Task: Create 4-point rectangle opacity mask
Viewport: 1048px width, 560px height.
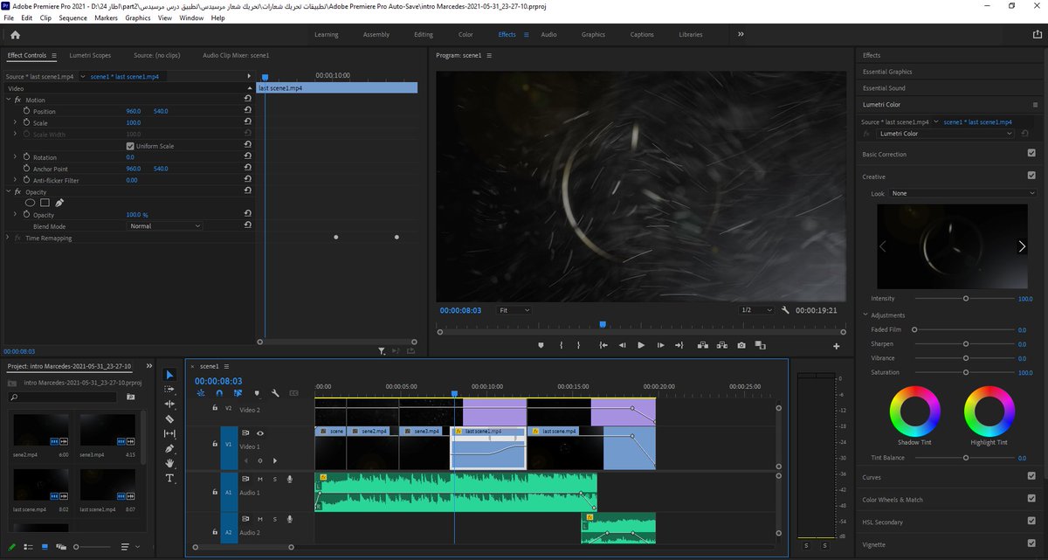Action: click(45, 203)
